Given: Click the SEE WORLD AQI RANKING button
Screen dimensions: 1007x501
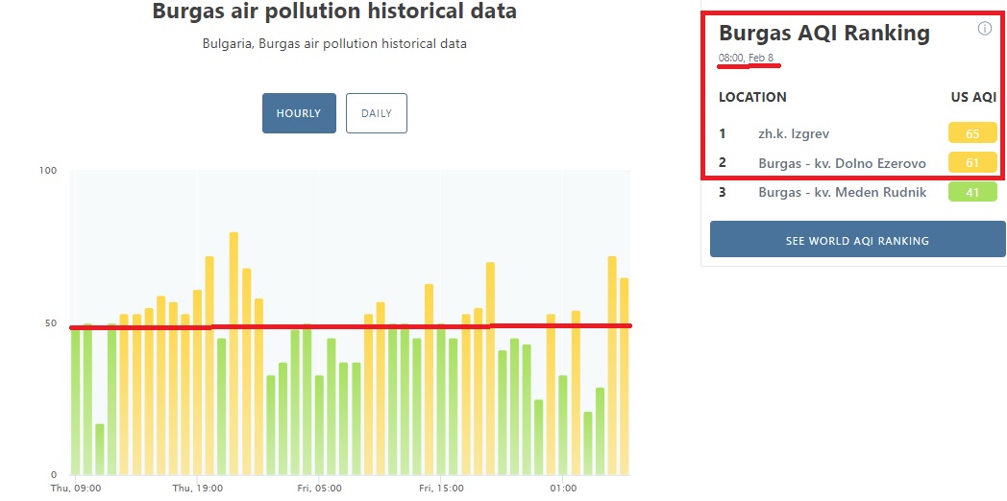Looking at the screenshot, I should click(x=857, y=241).
